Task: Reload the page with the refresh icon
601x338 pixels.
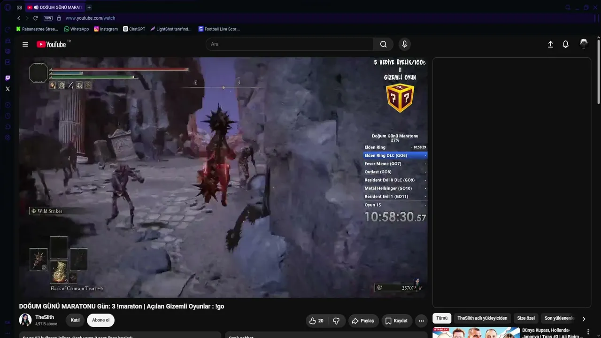Action: pos(35,18)
